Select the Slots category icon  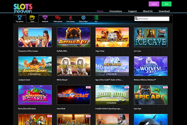coord(32,19)
